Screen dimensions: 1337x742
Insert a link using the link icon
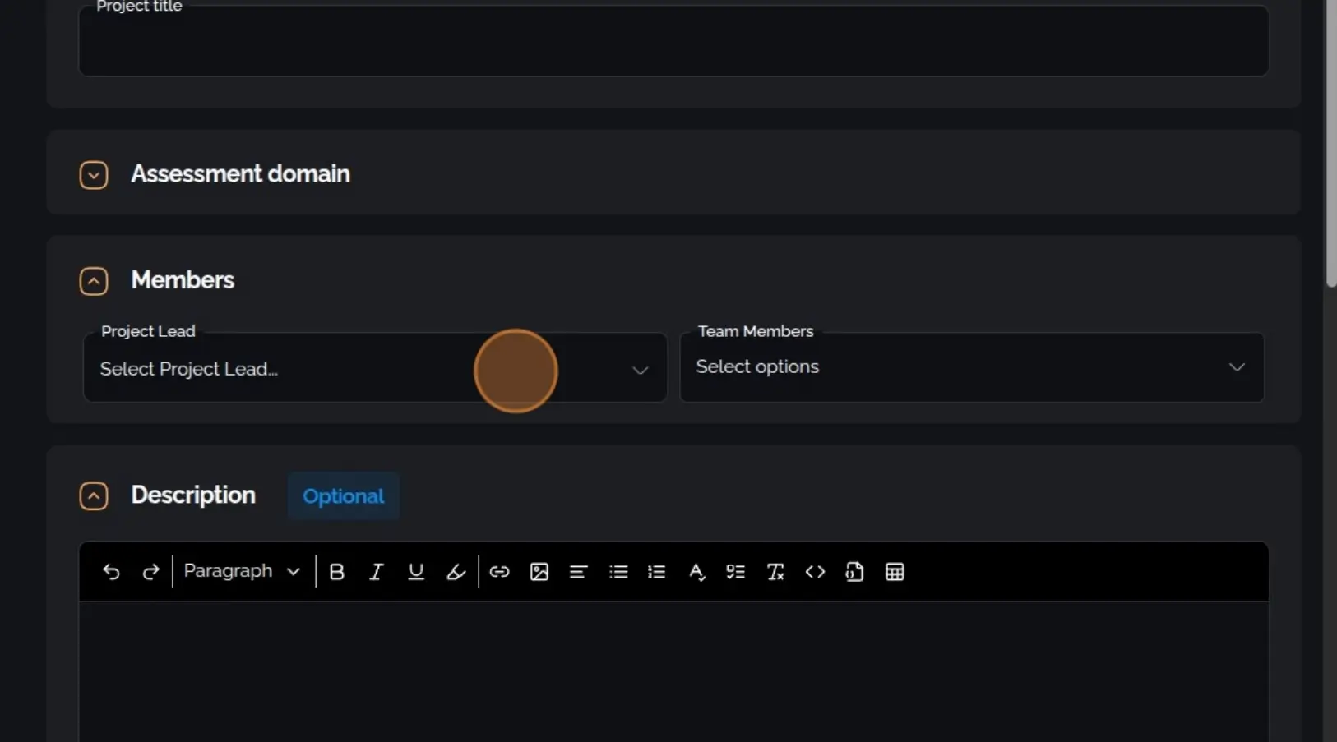coord(499,572)
